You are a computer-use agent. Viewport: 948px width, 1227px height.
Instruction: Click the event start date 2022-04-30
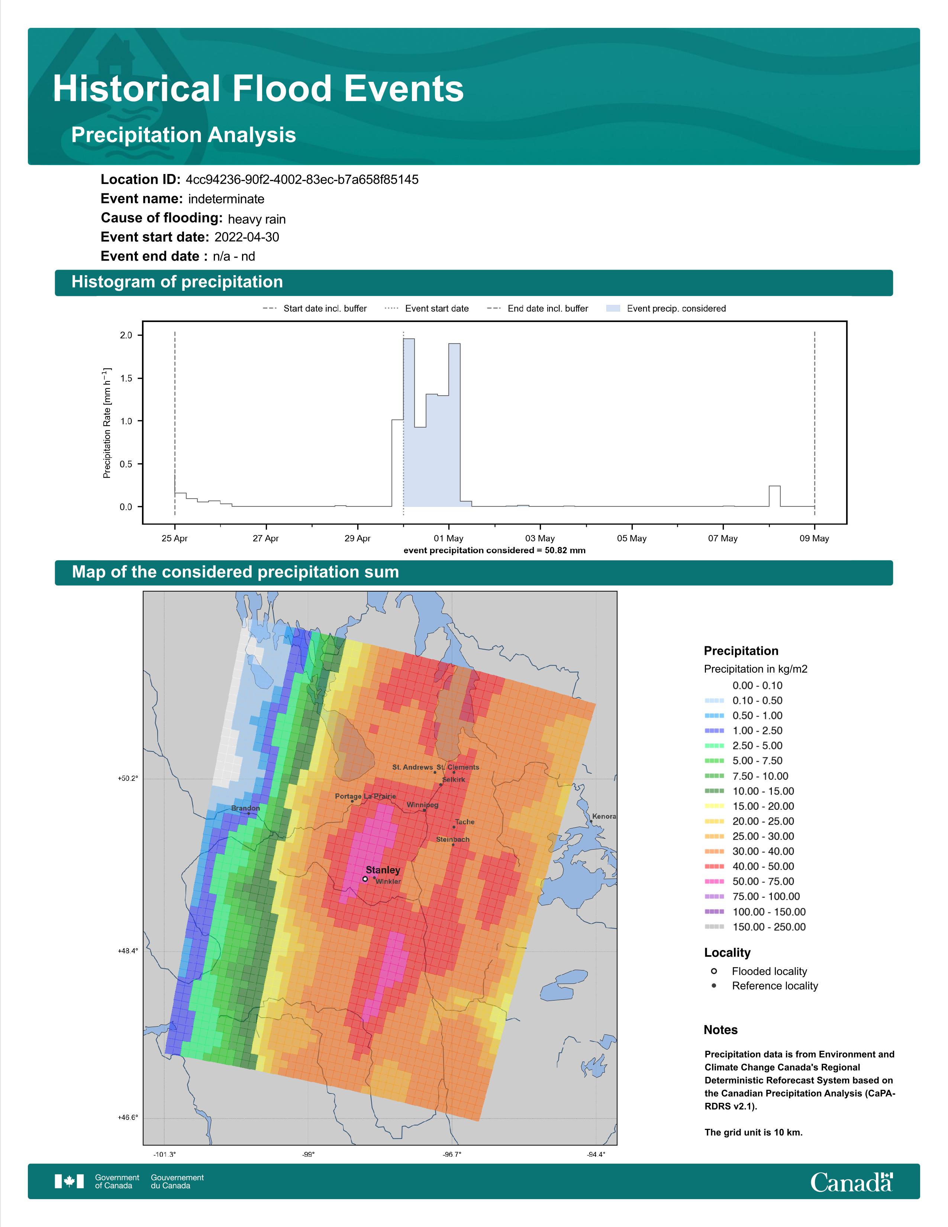coord(246,237)
